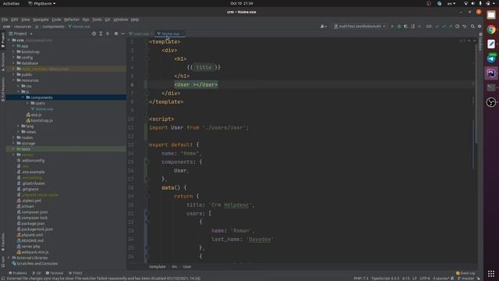Open IDE settings gear in toolbar

point(480,27)
